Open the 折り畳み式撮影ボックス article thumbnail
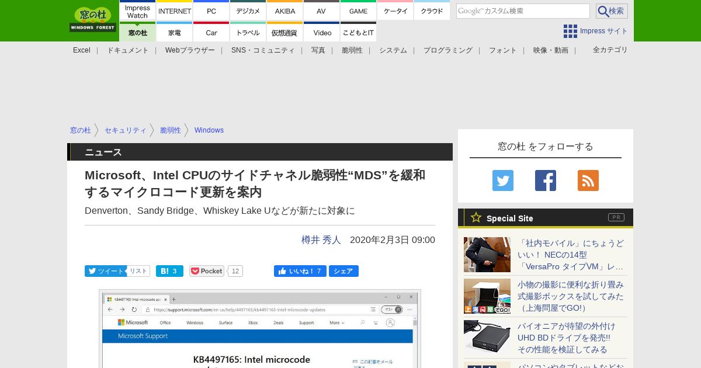Viewport: 701px width, 368px height. 487,296
